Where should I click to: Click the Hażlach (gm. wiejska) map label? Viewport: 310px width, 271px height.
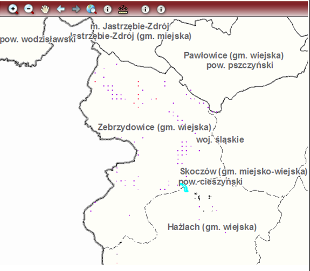(x=212, y=227)
